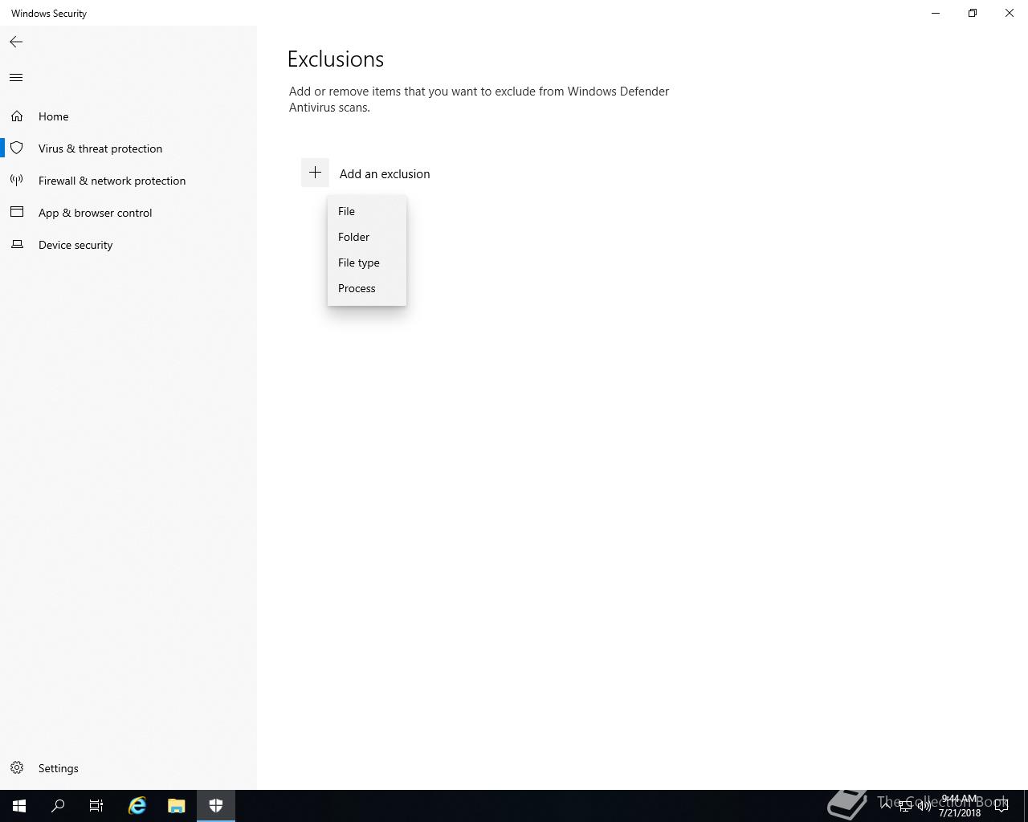Click the Settings gear icon

click(x=17, y=768)
